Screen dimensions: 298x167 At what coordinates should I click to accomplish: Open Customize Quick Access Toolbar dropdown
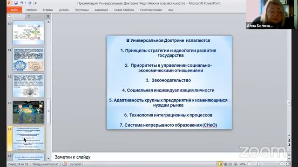tap(35, 3)
